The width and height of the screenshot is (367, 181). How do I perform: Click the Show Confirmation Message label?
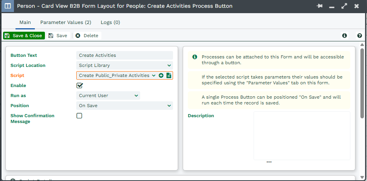(x=32, y=119)
